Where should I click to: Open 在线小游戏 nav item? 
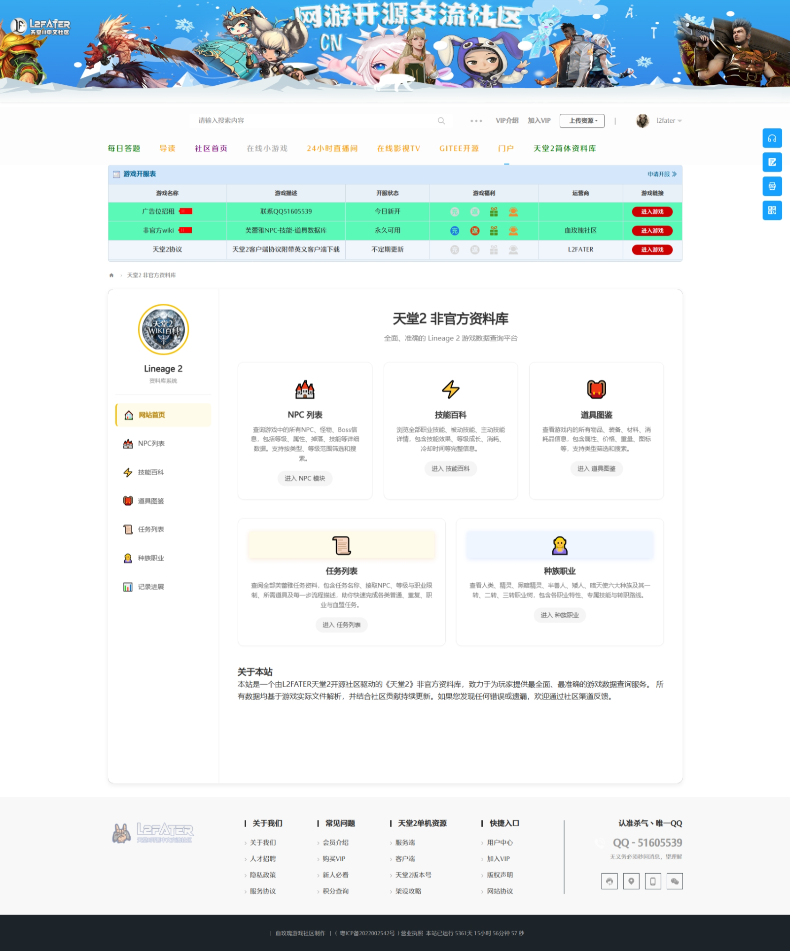click(267, 148)
